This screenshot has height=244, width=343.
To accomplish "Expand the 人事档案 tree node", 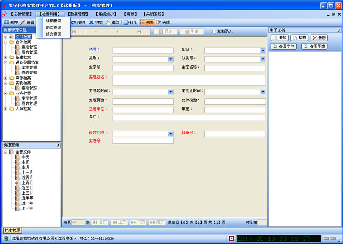I will coord(5,109).
